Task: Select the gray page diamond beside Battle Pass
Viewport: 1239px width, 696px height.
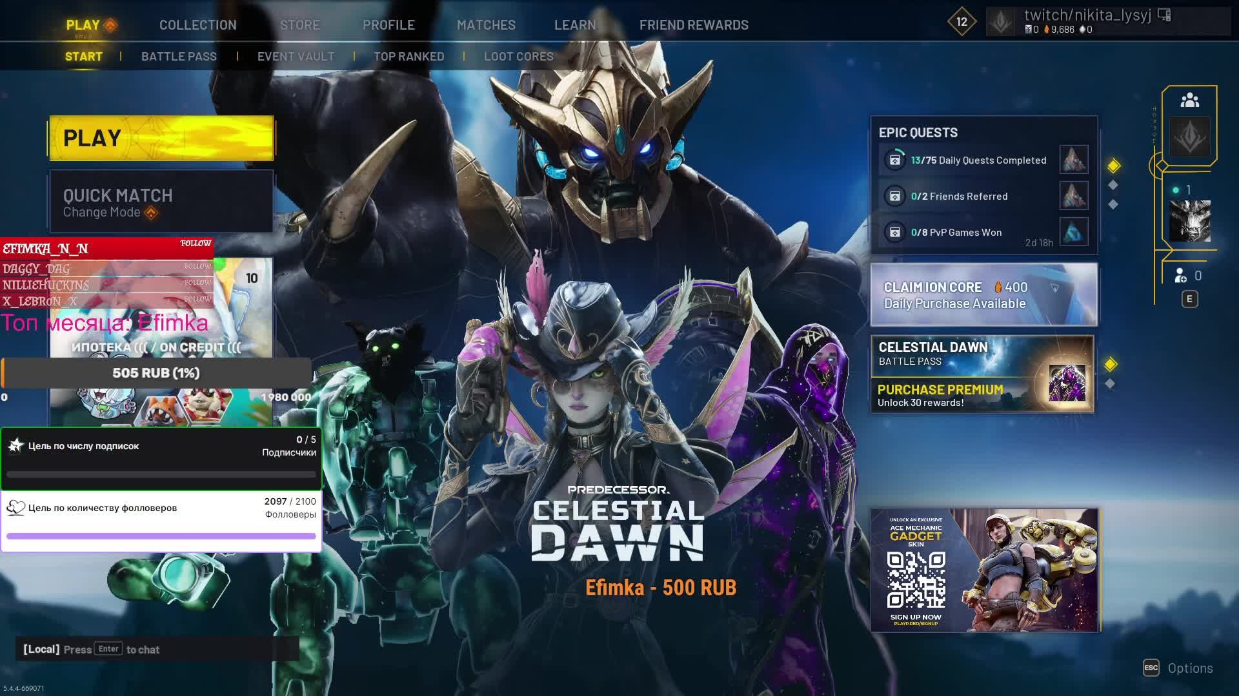Action: point(1109,383)
